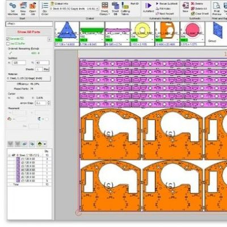This screenshot has width=227, height=227.
Task: Open the Qty Order tool
Action: [45, 9]
